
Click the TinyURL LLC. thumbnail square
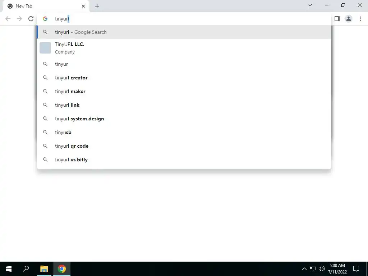[45, 48]
